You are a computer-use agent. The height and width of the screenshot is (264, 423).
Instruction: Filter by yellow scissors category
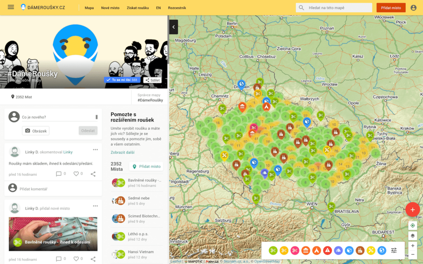point(284,250)
